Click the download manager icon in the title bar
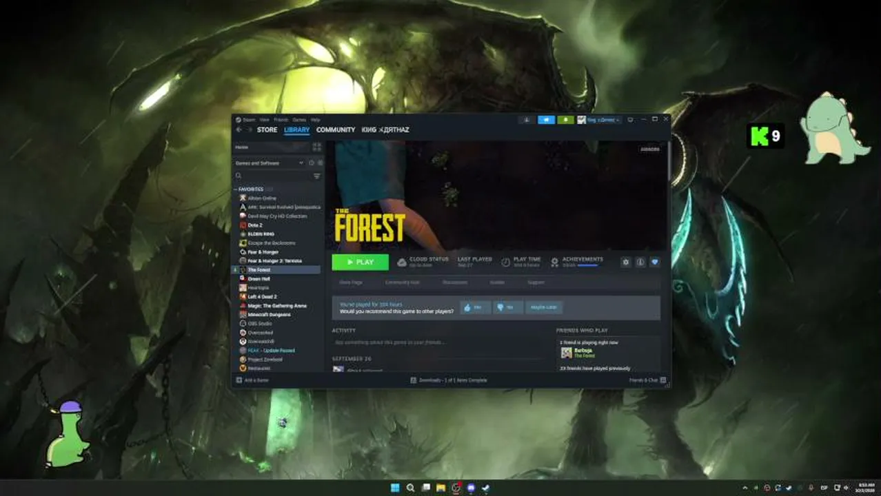The image size is (881, 496). (526, 120)
